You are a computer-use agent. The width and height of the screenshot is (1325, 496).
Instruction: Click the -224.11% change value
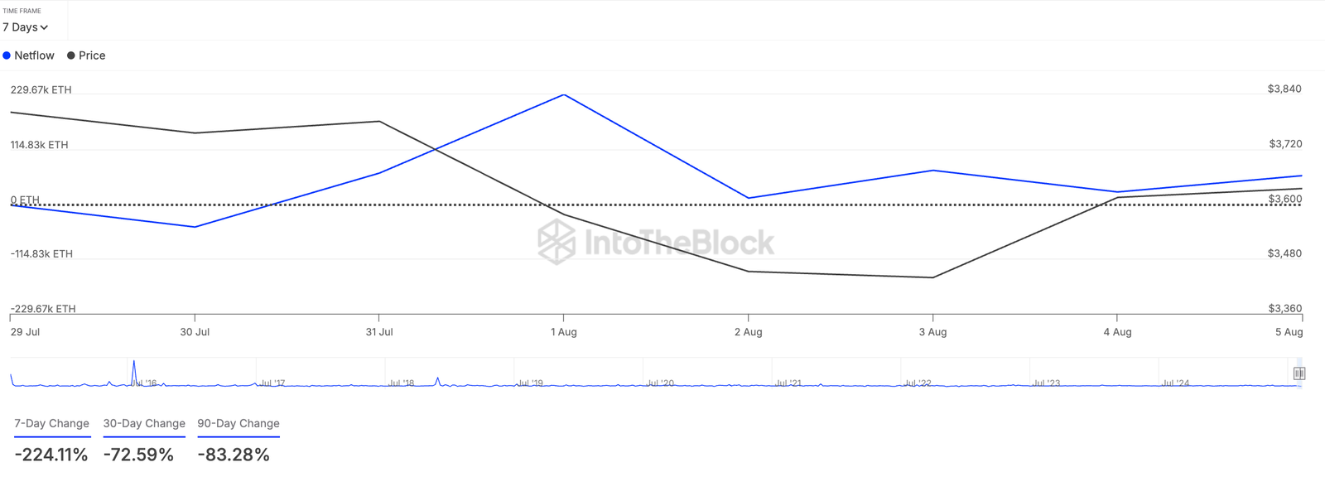tap(51, 453)
